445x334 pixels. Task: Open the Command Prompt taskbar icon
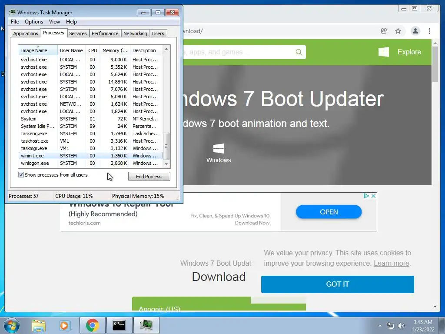119,325
